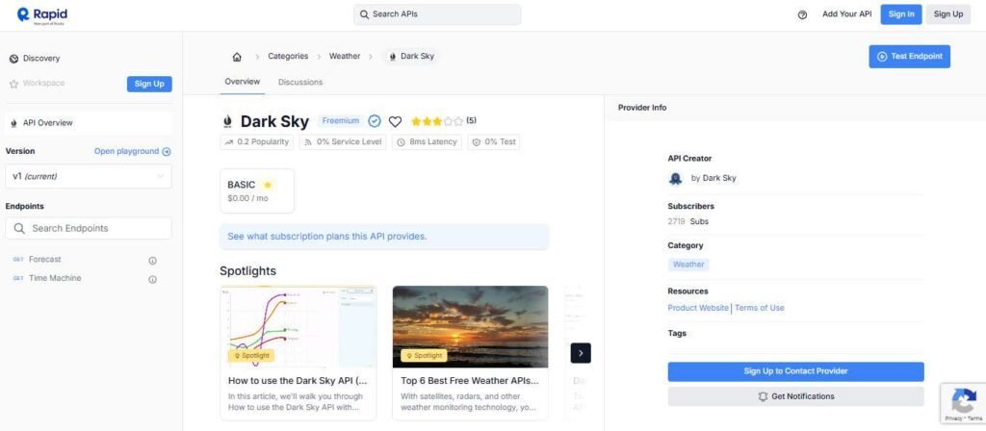Image resolution: width=986 pixels, height=431 pixels.
Task: Open the v1 (current) version dropdown
Action: (x=88, y=177)
